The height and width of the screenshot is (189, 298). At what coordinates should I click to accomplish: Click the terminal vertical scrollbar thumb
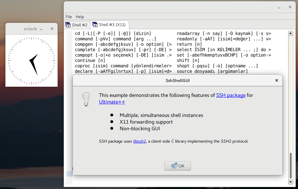tap(290, 166)
